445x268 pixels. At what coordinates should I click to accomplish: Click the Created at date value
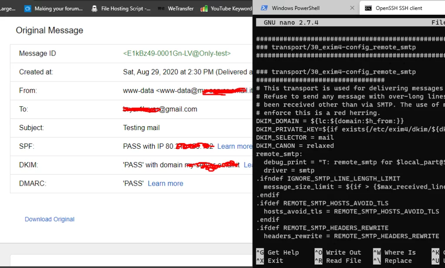(188, 72)
